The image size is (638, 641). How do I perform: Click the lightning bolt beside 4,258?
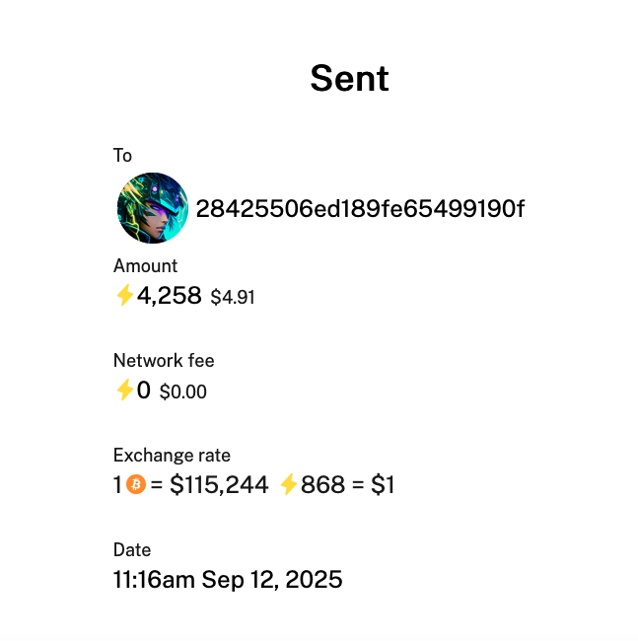click(x=124, y=295)
